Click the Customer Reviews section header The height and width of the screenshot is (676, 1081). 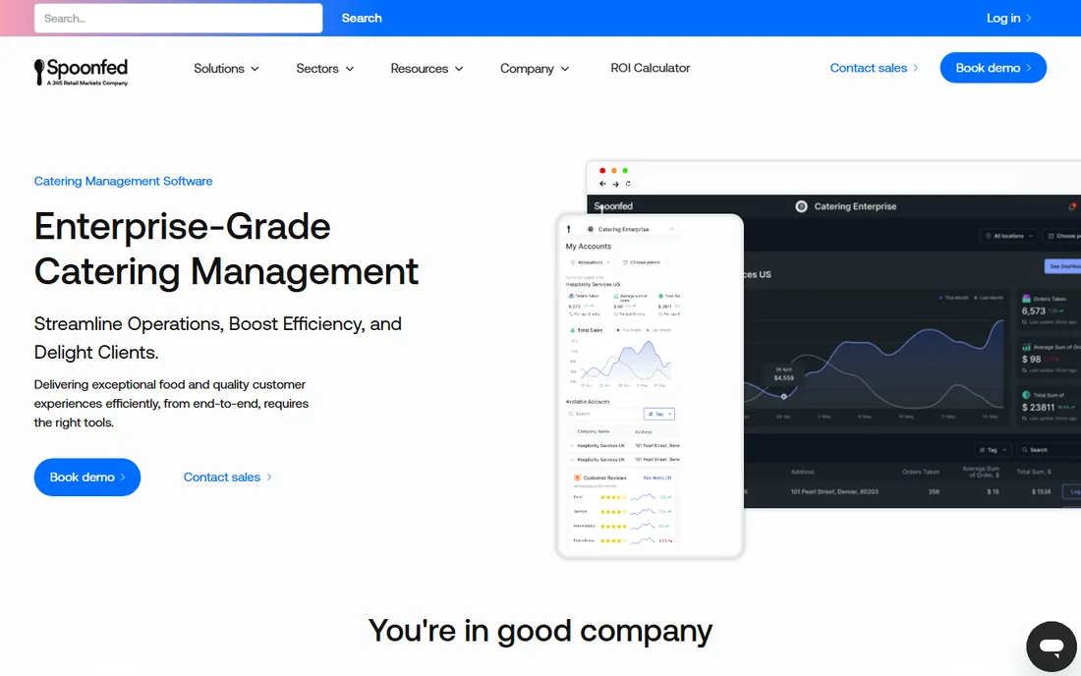tap(604, 478)
